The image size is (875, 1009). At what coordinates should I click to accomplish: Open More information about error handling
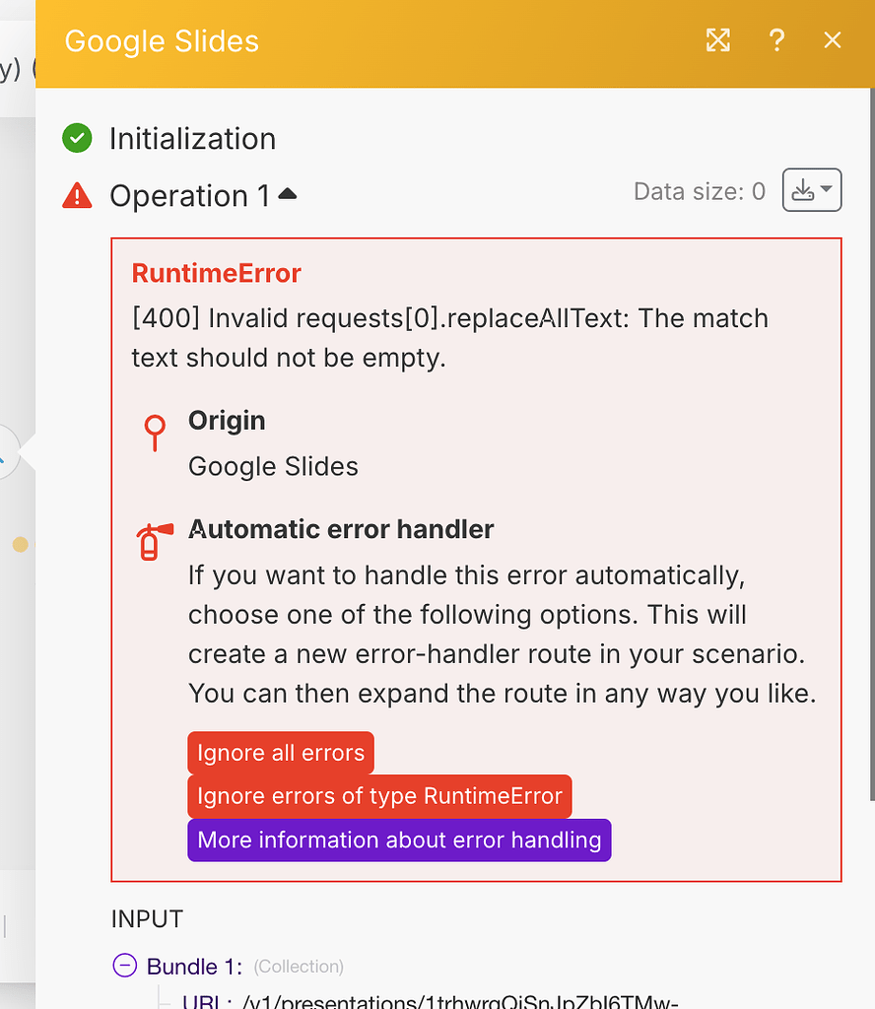[399, 840]
